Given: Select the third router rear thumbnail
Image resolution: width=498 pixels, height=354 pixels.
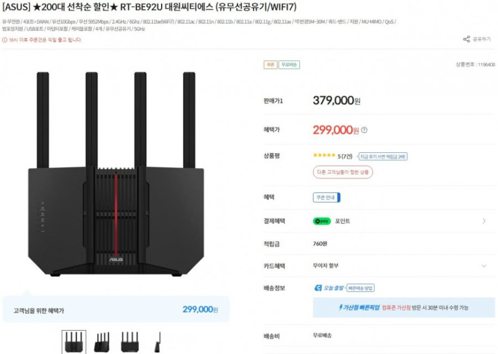Looking at the screenshot, I should point(129,342).
